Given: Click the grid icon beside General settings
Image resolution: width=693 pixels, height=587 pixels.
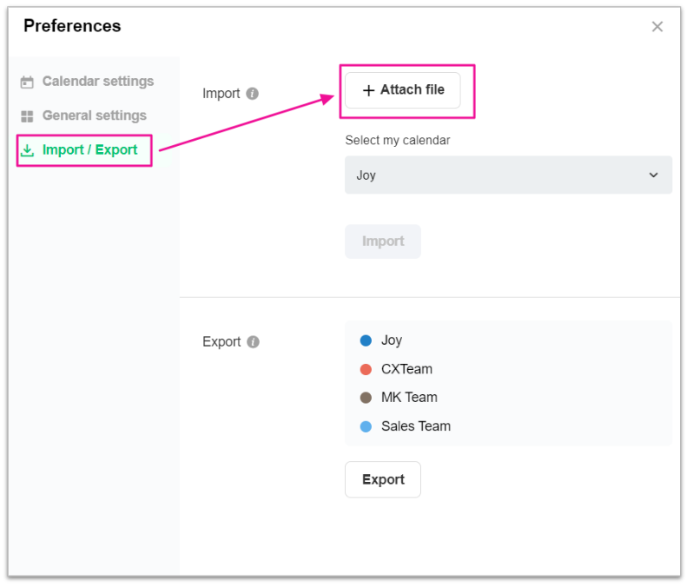Looking at the screenshot, I should point(27,116).
